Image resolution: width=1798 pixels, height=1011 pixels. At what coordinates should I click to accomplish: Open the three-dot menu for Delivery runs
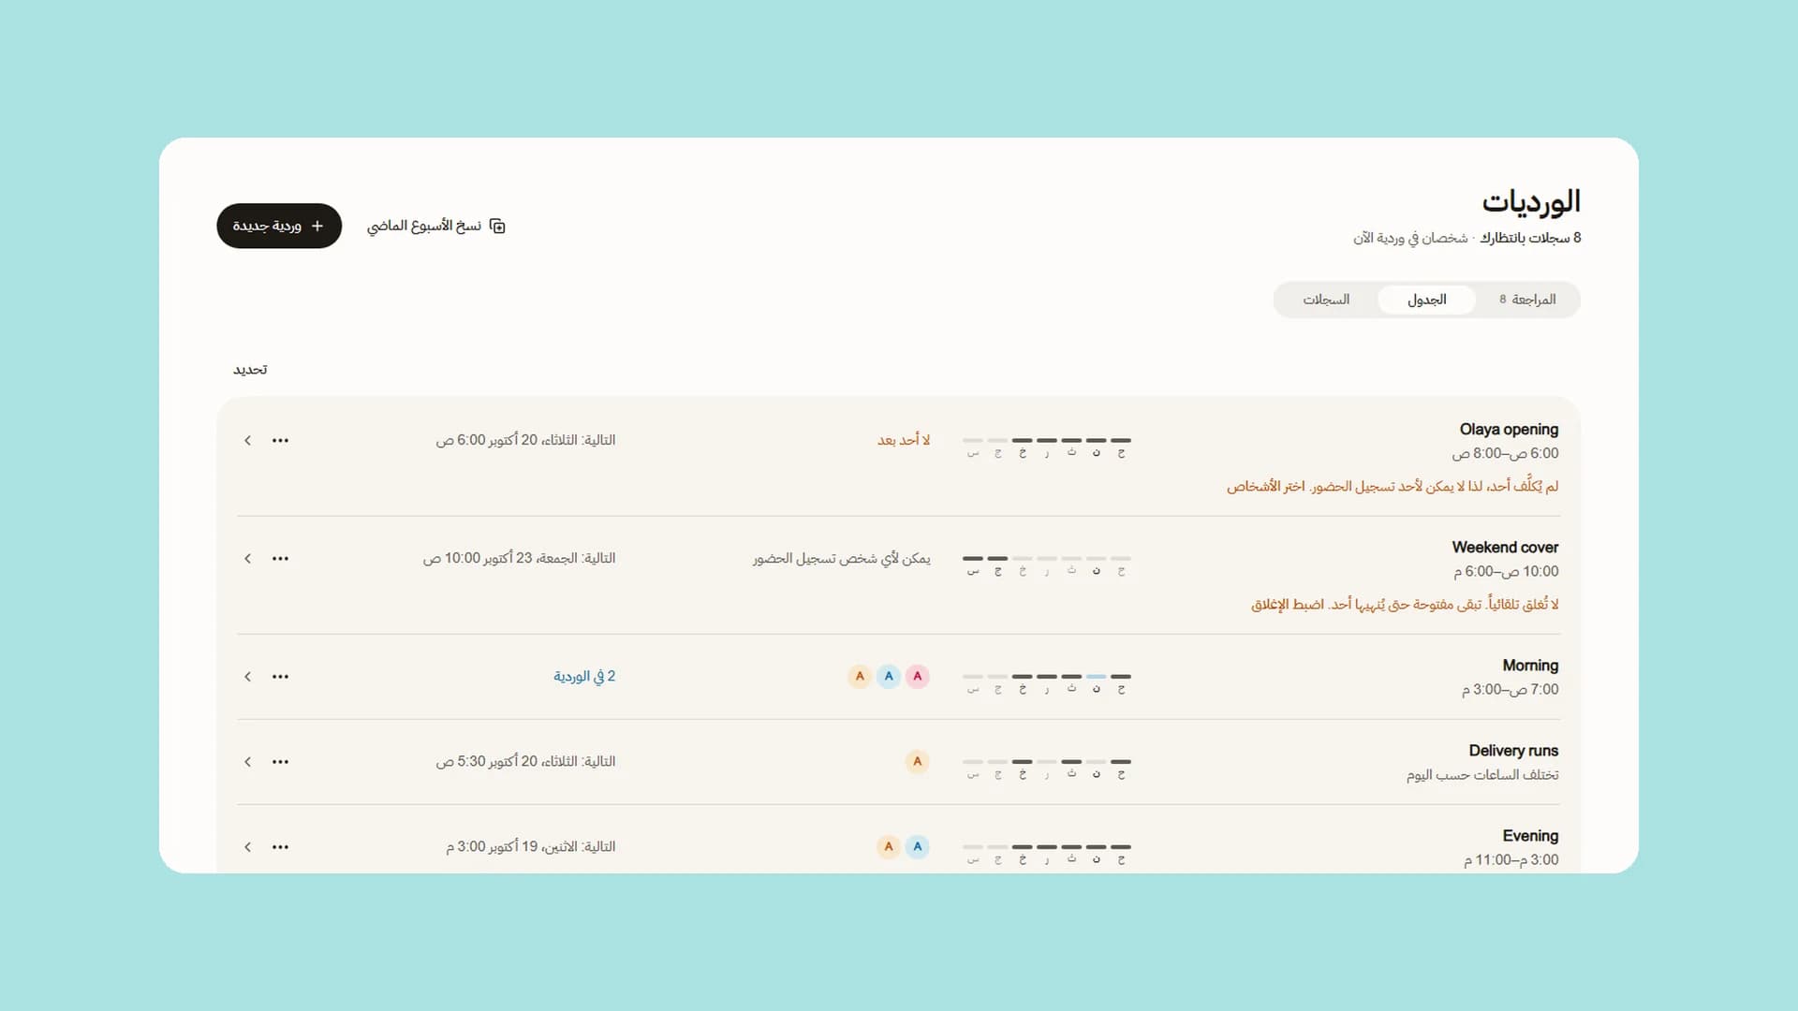(x=280, y=761)
